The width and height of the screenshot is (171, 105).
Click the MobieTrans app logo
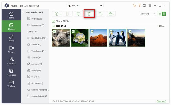point(7,5)
